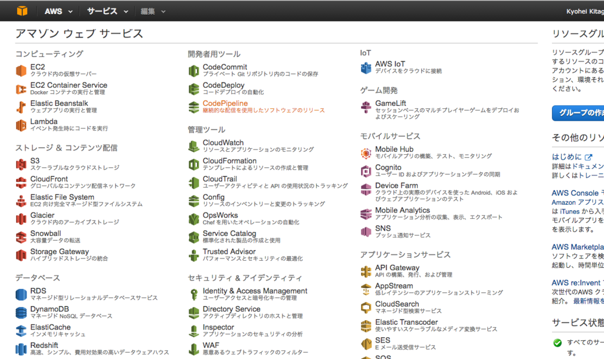Click the DynamoDB icon
This screenshot has height=359, width=604.
pos(21,313)
